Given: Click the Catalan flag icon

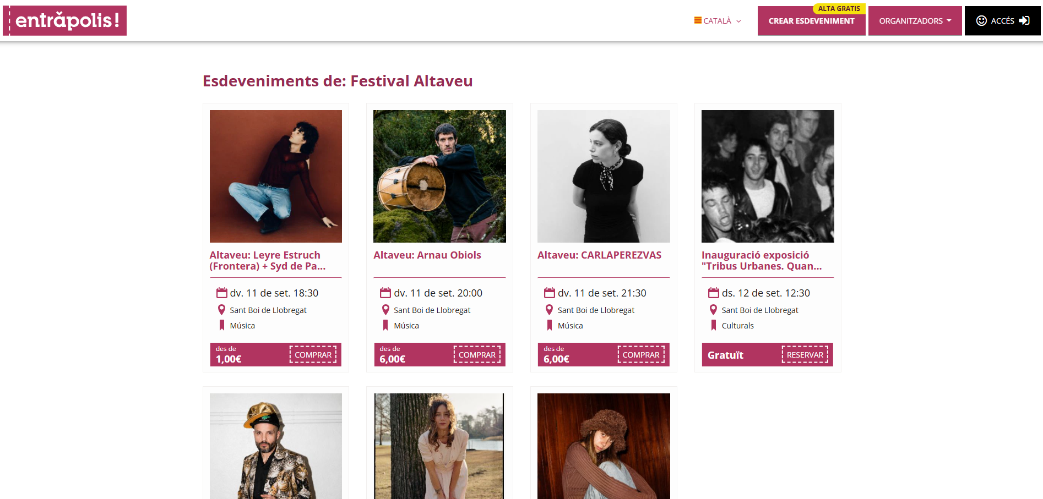Looking at the screenshot, I should [x=698, y=20].
